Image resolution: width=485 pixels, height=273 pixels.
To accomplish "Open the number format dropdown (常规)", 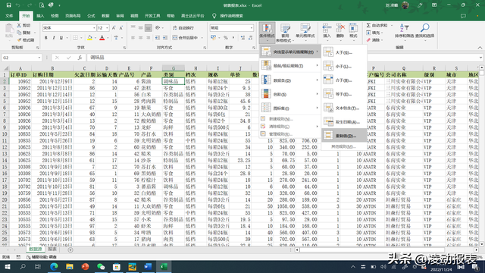I will pyautogui.click(x=252, y=28).
